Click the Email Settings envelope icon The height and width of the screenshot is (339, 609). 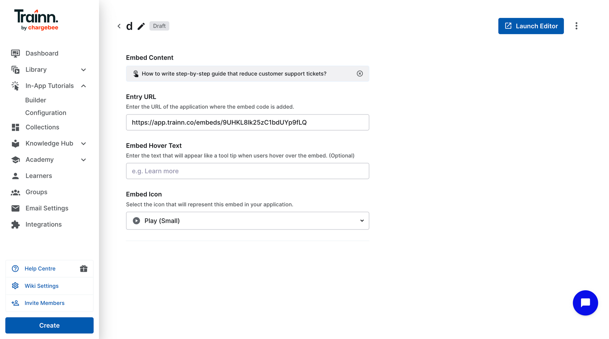16,208
